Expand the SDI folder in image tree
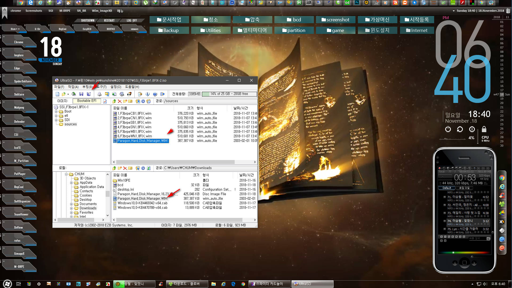512x288 pixels. click(56, 120)
